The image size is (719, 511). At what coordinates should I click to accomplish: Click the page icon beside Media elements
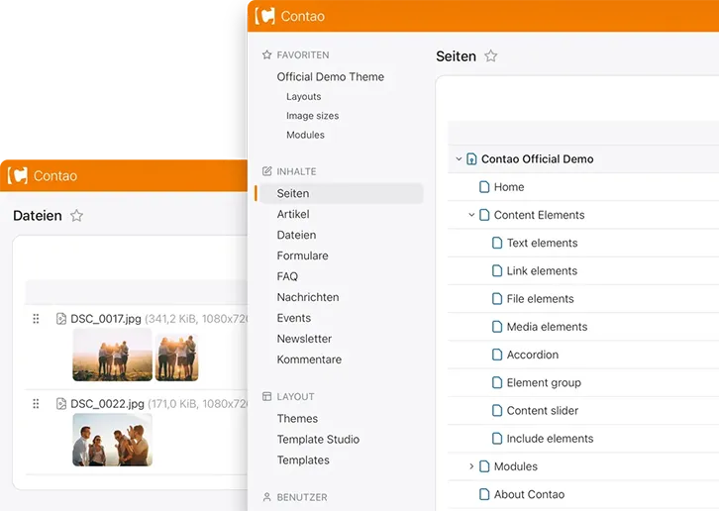click(497, 327)
